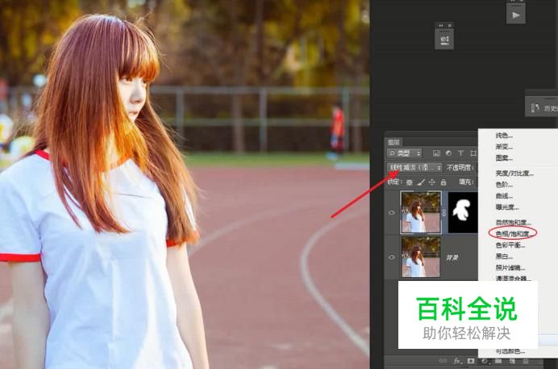Select the 背景 layer name

452,258
